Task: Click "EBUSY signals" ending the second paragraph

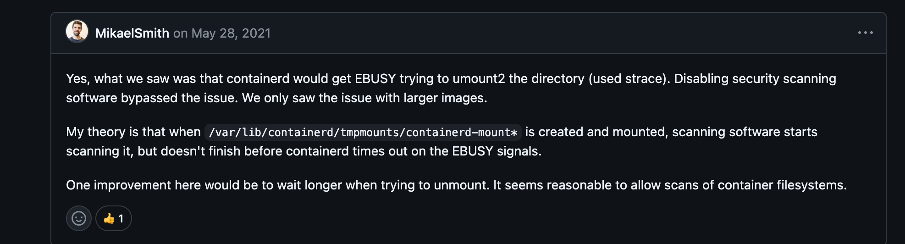Action: (496, 151)
